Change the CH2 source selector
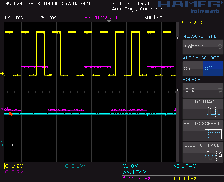The image size is (224, 182). 203,90
